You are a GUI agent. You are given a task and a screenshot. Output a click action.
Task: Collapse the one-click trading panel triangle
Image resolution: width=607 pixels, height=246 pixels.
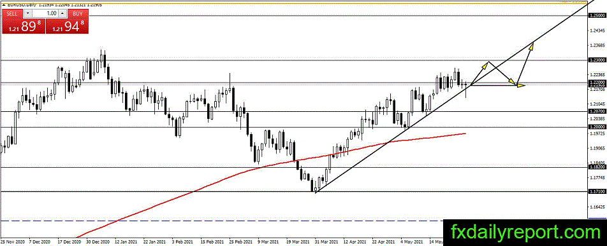coord(3,6)
